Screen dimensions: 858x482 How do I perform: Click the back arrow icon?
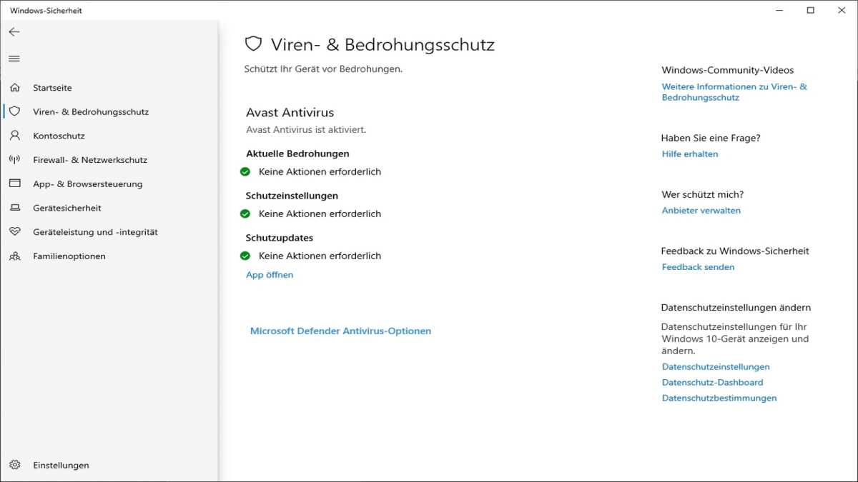click(x=14, y=32)
